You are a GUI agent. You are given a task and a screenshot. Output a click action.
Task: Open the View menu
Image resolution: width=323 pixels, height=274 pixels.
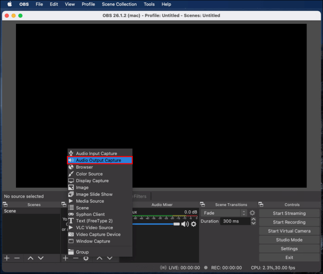70,4
